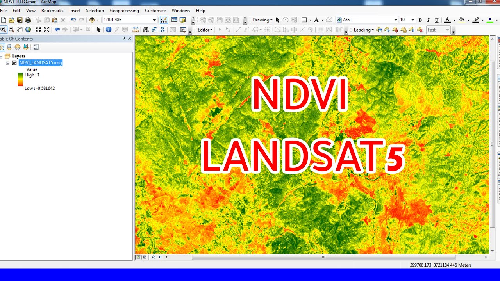The height and width of the screenshot is (281, 500).
Task: Open the Drawing dropdown menu
Action: point(262,20)
